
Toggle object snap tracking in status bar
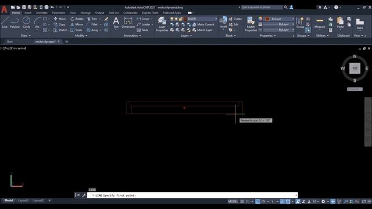coord(282,201)
